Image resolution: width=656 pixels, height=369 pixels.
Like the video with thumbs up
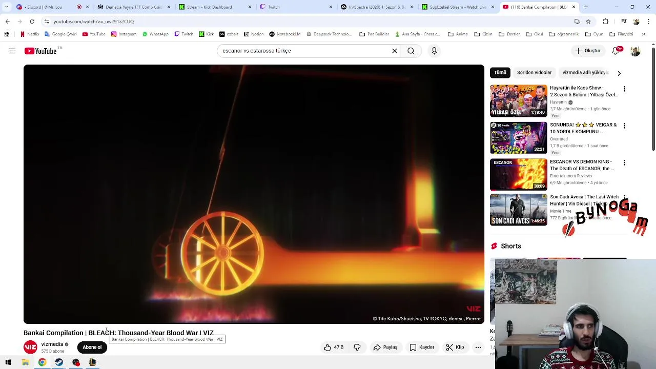click(334, 347)
